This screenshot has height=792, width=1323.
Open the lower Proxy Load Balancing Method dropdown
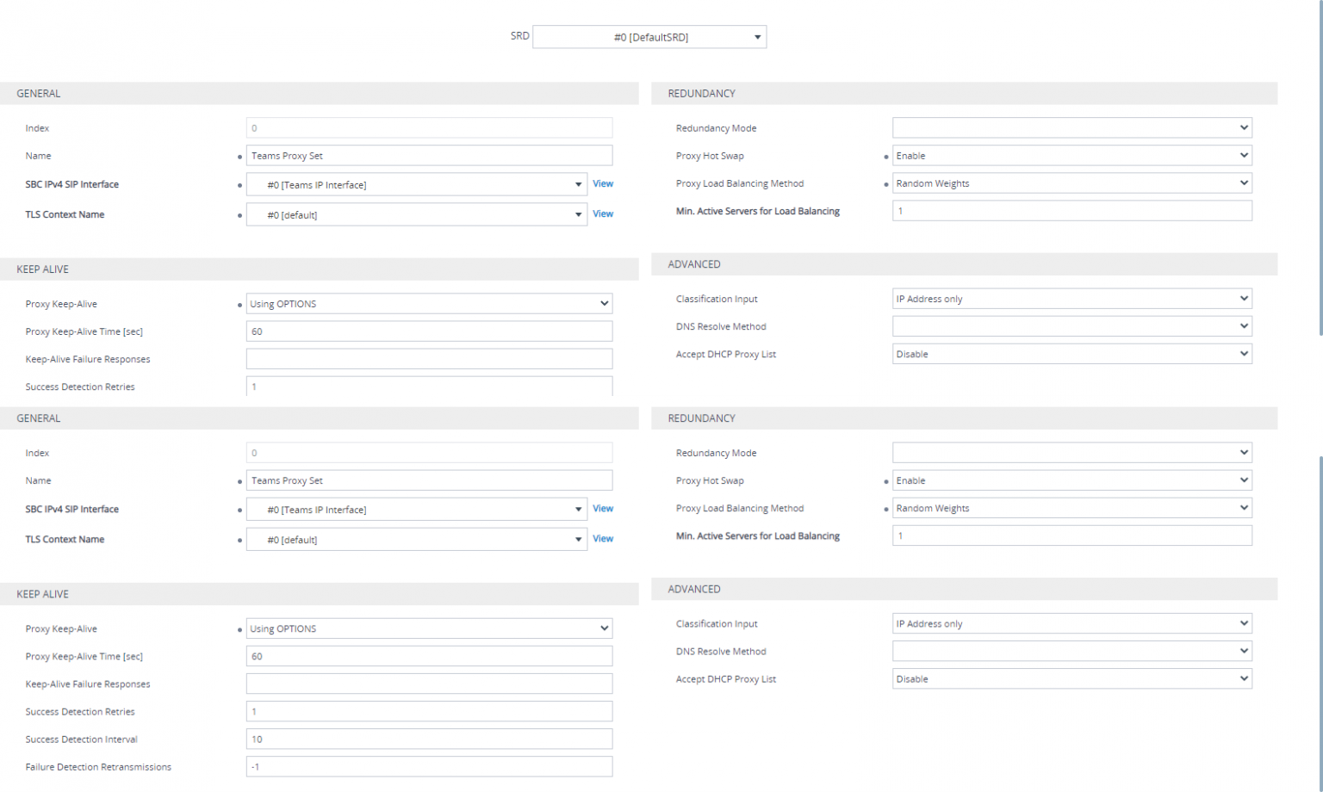1071,509
